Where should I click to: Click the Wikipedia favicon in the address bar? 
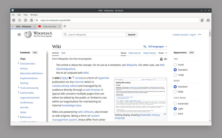coord(37,20)
